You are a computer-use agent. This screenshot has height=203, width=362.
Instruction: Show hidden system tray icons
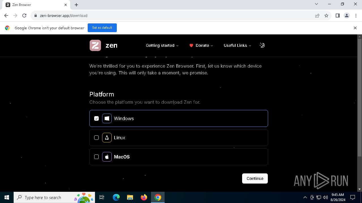click(x=305, y=197)
